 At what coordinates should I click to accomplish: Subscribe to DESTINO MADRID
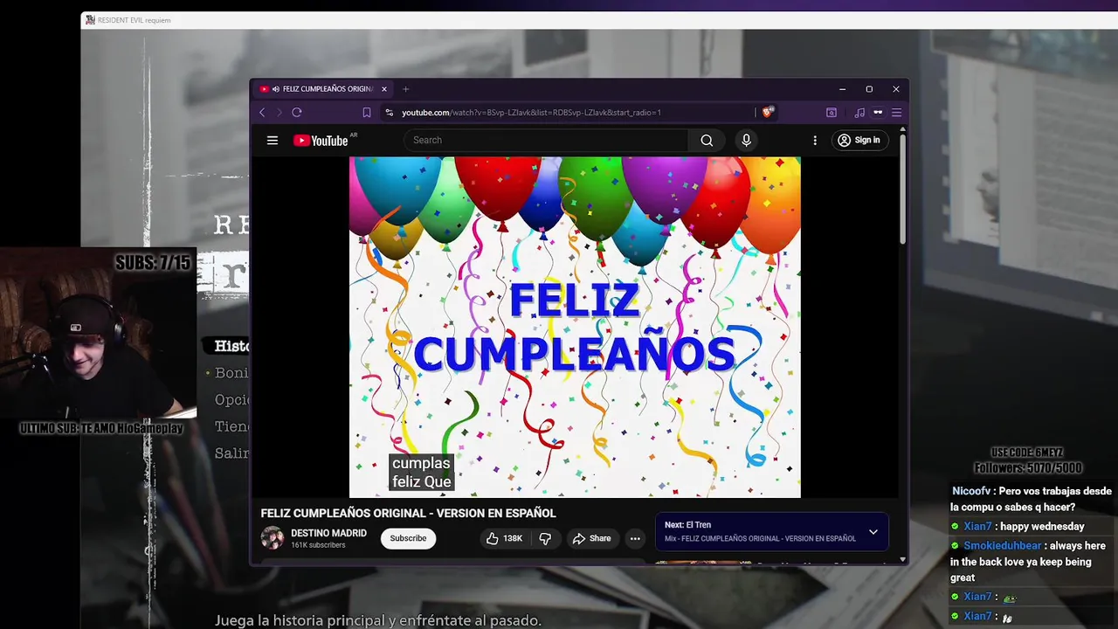click(408, 538)
